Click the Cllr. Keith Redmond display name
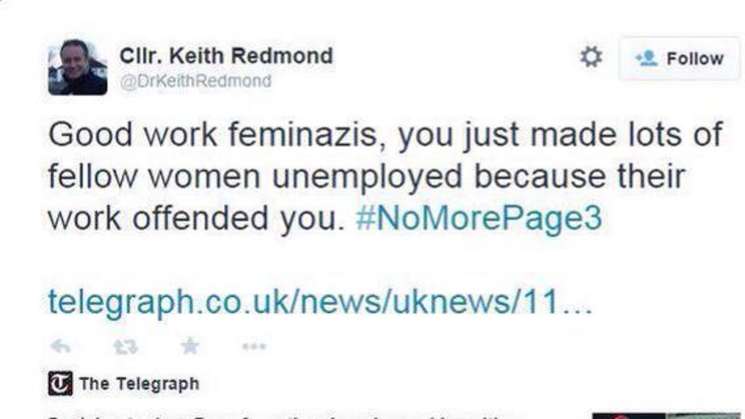The width and height of the screenshot is (745, 419). pos(226,55)
